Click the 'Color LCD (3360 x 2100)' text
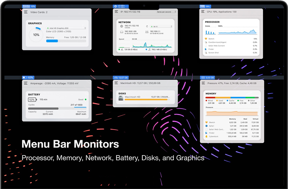 (x=59, y=31)
